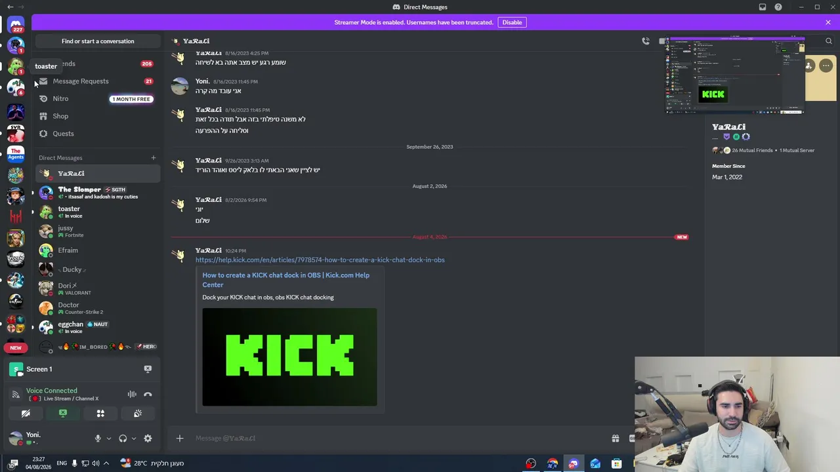840x472 pixels.
Task: Open Chrome from the taskbar
Action: click(x=553, y=463)
